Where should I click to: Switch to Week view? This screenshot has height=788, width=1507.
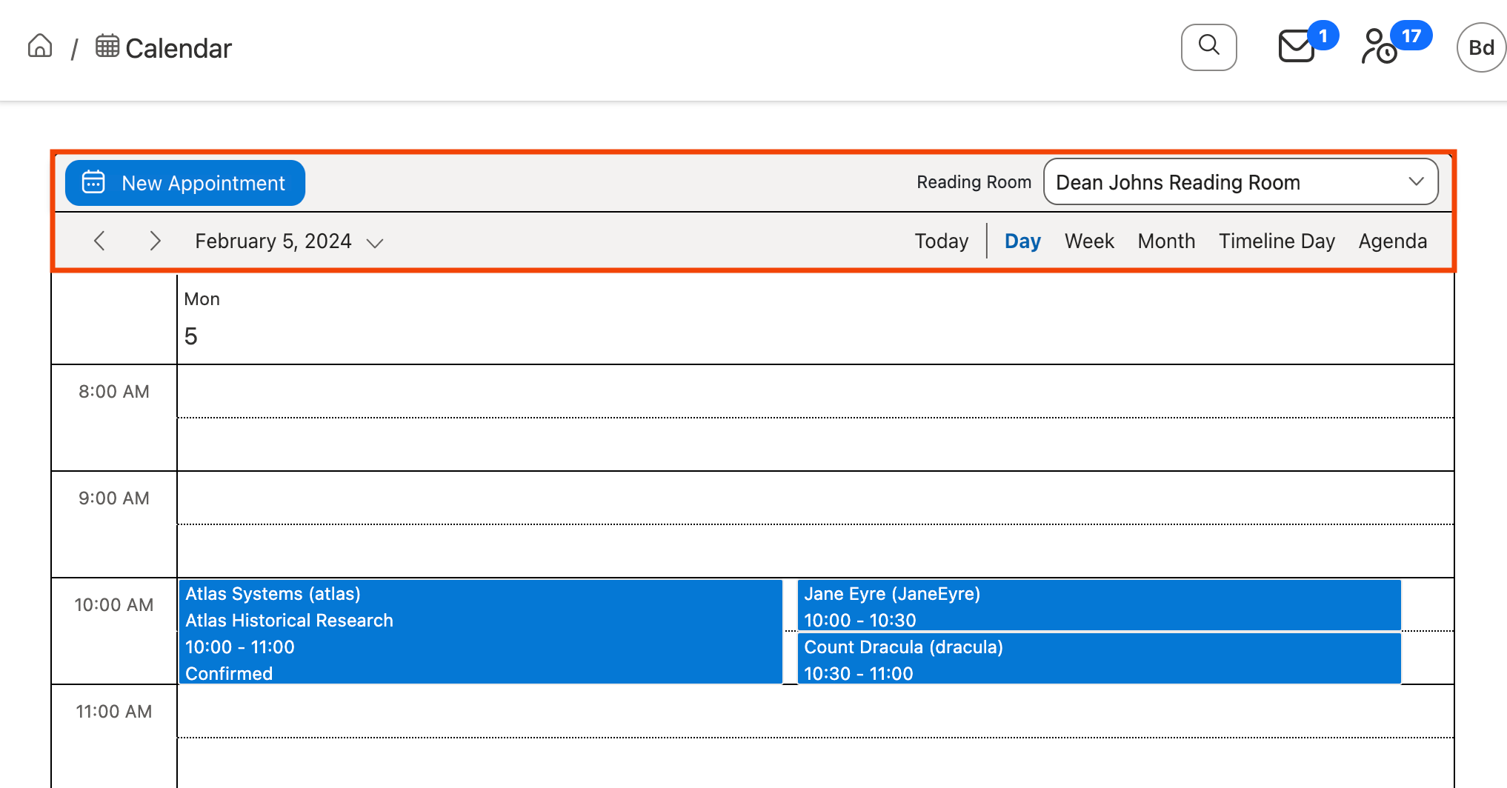point(1089,241)
